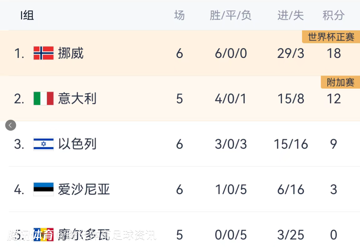Click Israel's 15/16 goals value
The height and width of the screenshot is (247, 360).
(x=291, y=144)
